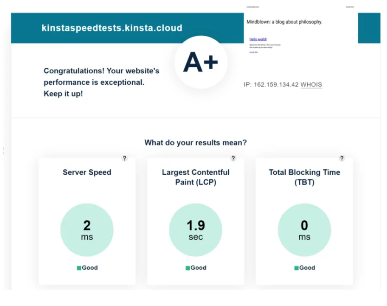This screenshot has height=306, width=387.
Task: Click the congratulations performance message
Action: [101, 82]
